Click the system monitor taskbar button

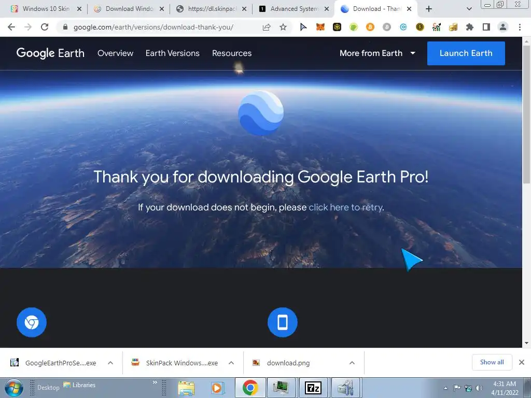pos(282,388)
